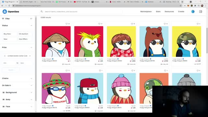Image resolution: width=208 pixels, height=117 pixels.
Task: Collapse the Status section
Action: (x=32, y=25)
